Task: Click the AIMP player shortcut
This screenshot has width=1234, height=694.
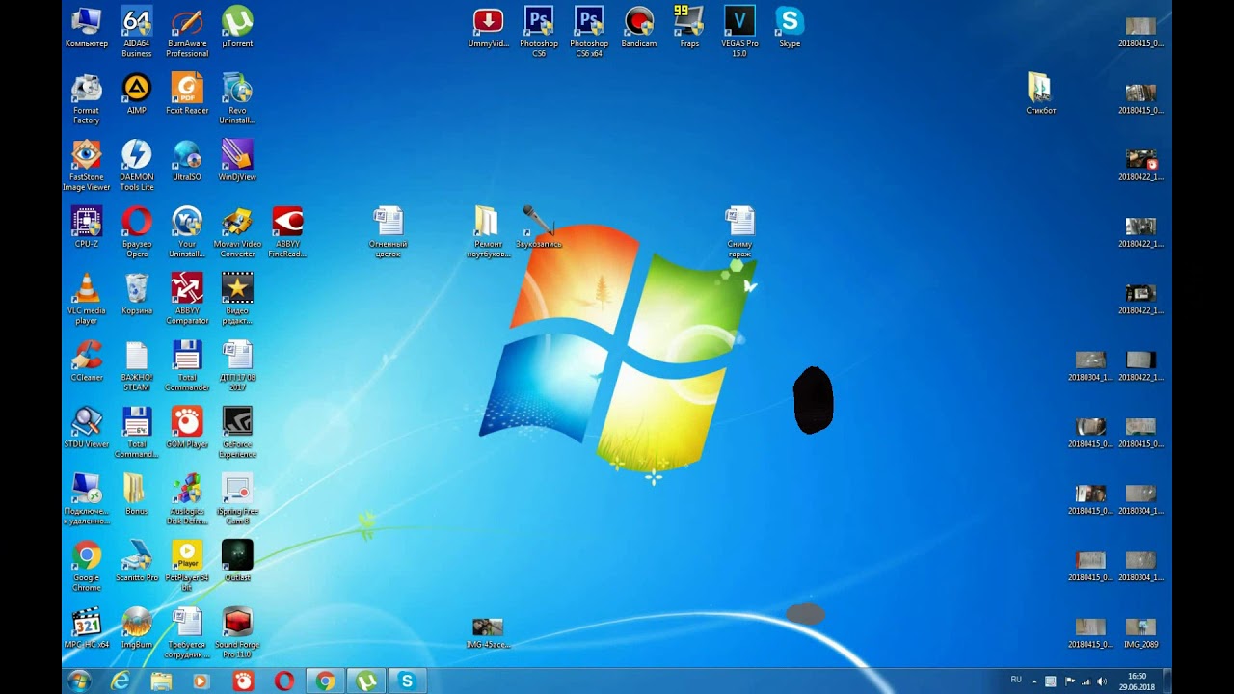Action: [x=137, y=94]
